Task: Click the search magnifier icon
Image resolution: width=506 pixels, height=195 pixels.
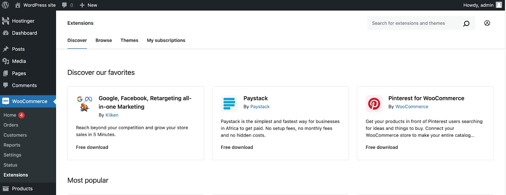Action: point(466,23)
